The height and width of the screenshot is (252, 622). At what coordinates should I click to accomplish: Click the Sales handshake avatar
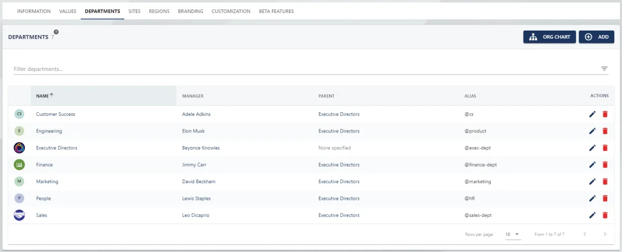coord(19,215)
